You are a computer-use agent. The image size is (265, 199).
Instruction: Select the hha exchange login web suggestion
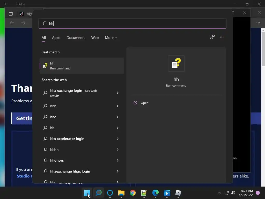point(82,93)
